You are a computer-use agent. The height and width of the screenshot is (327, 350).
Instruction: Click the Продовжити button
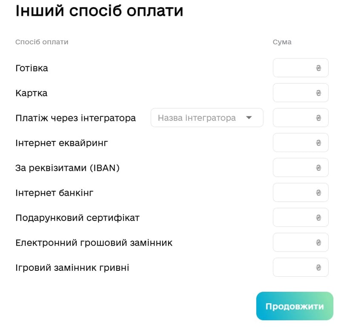tap(294, 306)
